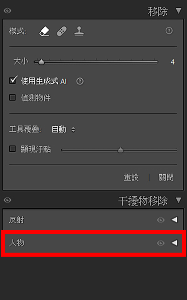Click the 大小 size slider track

[x=96, y=62]
